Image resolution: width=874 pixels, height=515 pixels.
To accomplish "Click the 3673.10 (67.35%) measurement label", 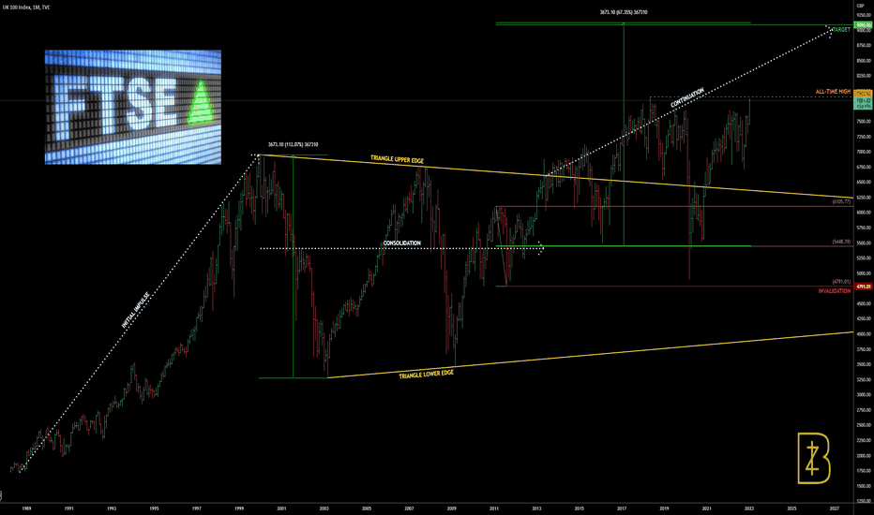I will [x=624, y=11].
